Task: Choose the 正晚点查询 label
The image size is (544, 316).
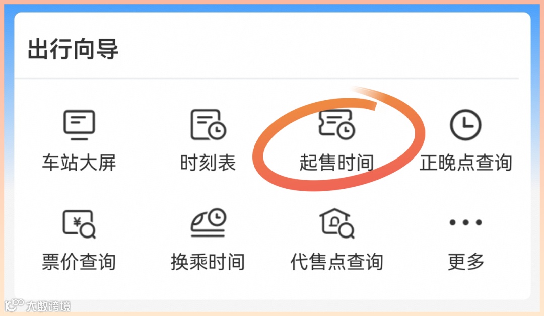Action: click(465, 163)
